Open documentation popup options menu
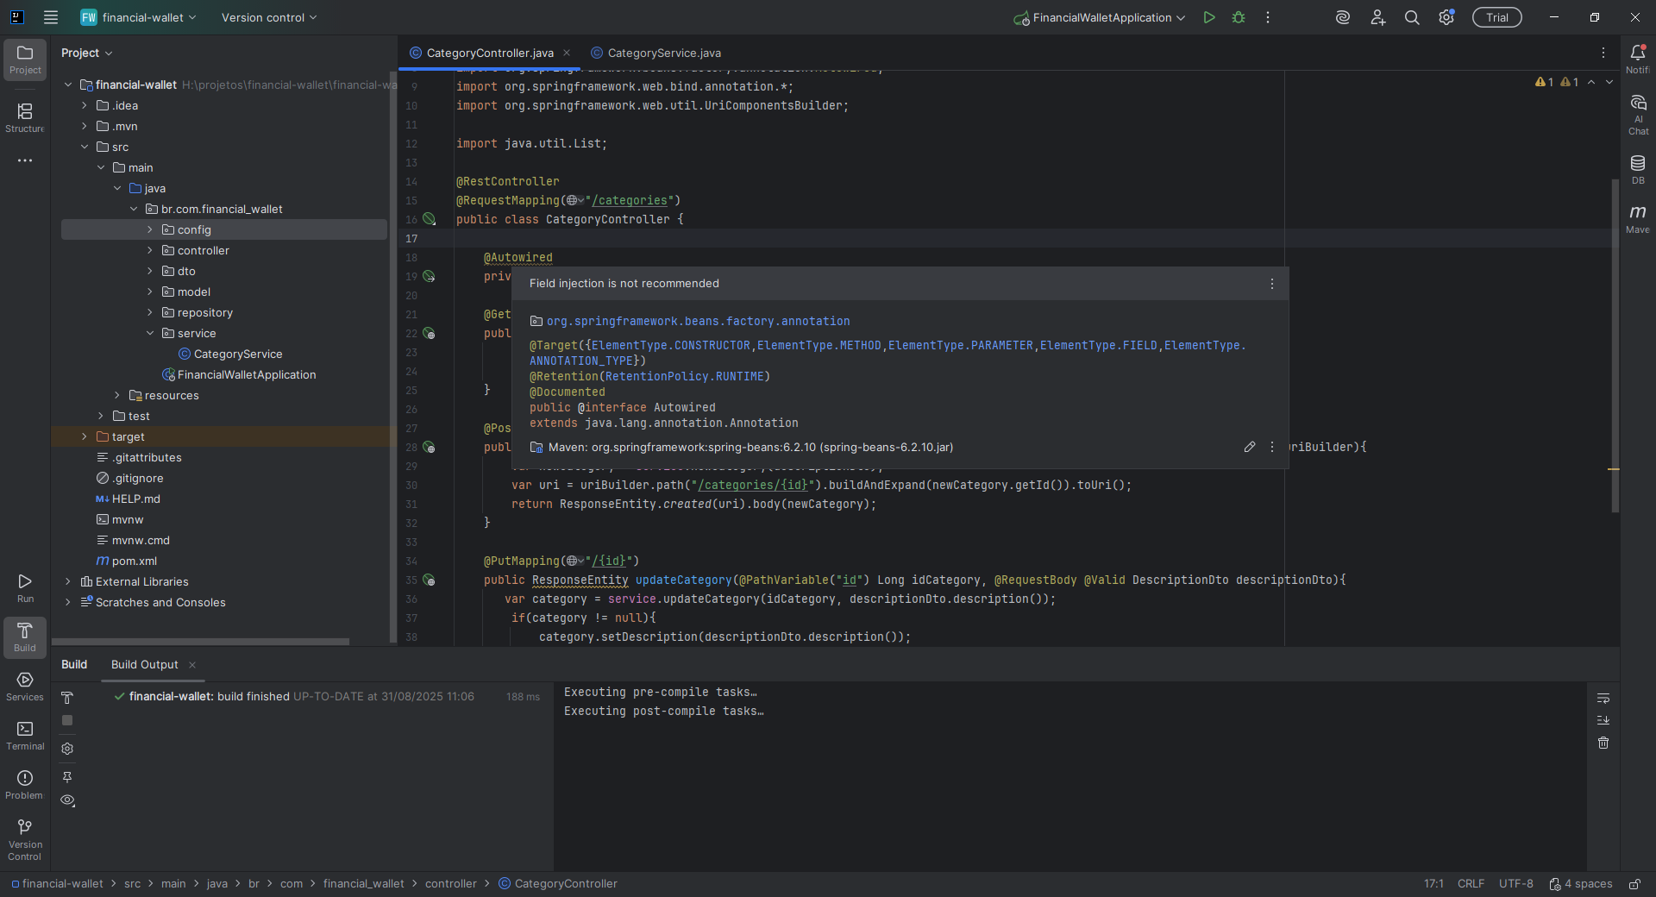 tap(1271, 284)
